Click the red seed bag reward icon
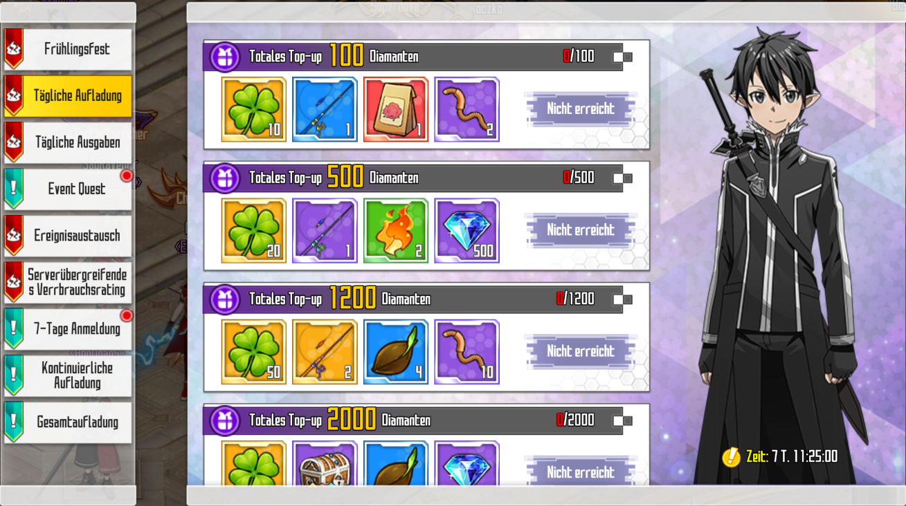Image resolution: width=906 pixels, height=506 pixels. [x=396, y=109]
